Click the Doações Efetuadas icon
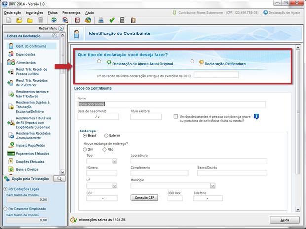The image size is (306, 229). coord(11,161)
